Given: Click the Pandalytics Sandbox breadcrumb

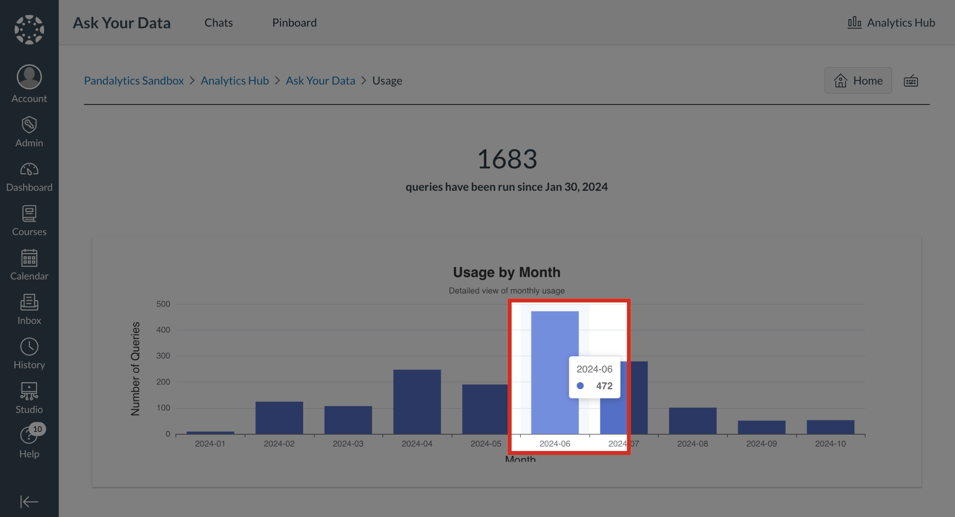Looking at the screenshot, I should [134, 80].
